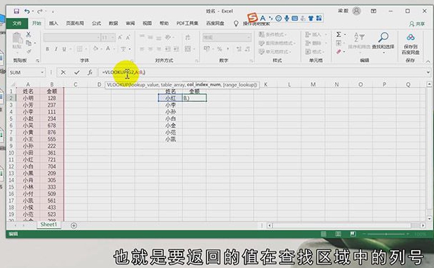Toggle Wrap Text in alignment group
The width and height of the screenshot is (434, 268).
187,37
